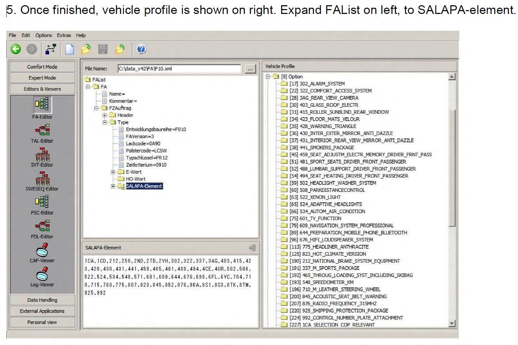The image size is (518, 345).
Task: Click the green back arrow toolbar icon
Action: coord(15,49)
